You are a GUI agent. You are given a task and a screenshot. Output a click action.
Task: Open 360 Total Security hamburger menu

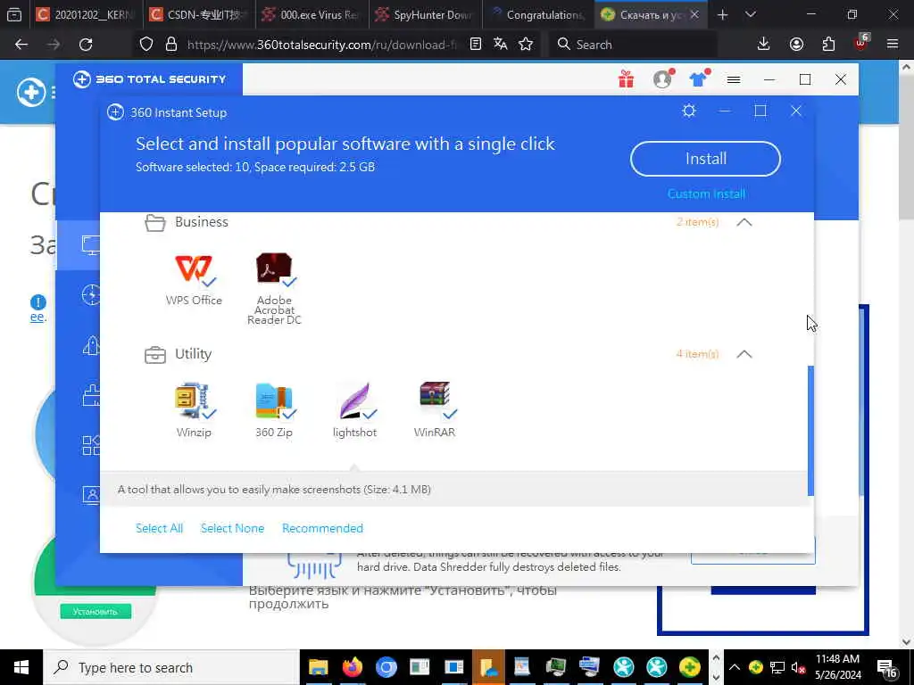click(734, 79)
